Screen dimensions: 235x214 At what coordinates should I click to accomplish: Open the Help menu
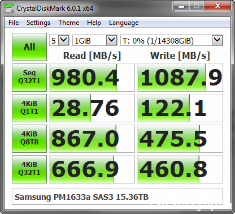click(94, 23)
